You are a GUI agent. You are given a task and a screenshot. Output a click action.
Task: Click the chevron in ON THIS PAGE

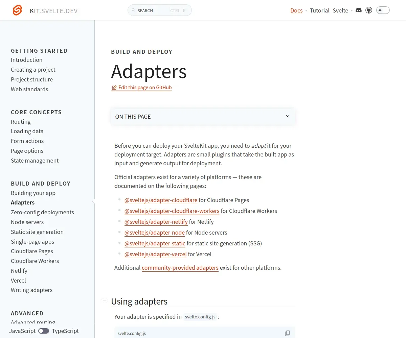point(288,116)
